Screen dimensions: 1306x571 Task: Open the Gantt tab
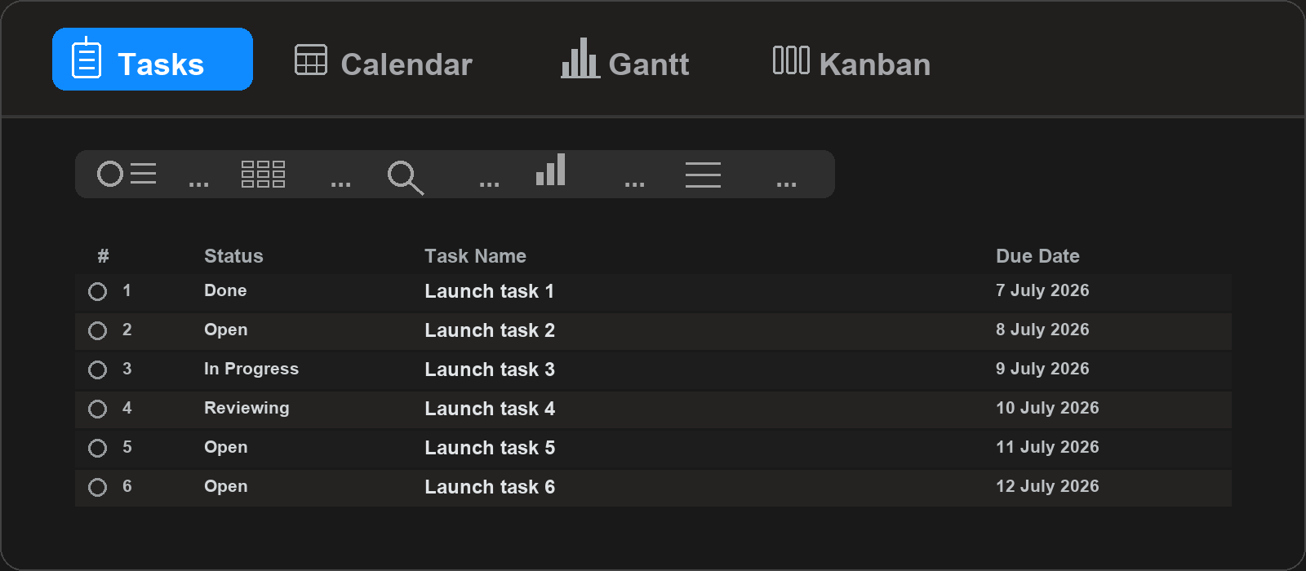[x=625, y=60]
